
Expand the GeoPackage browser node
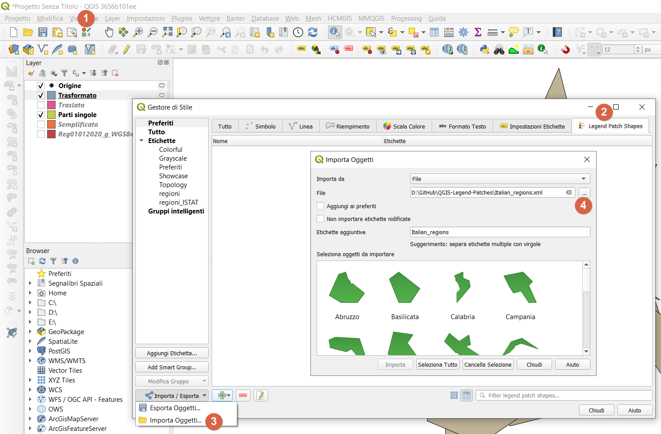pos(30,332)
